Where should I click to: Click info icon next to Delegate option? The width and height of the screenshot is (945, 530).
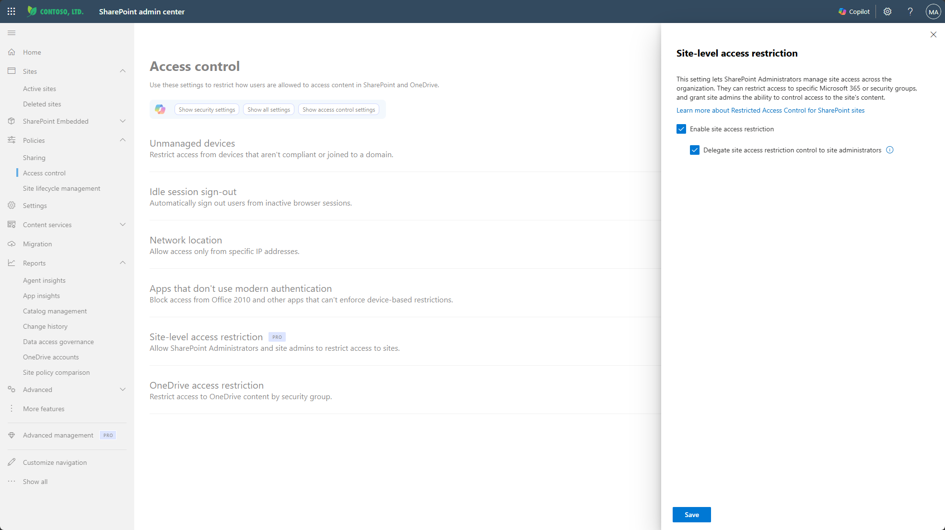tap(890, 150)
